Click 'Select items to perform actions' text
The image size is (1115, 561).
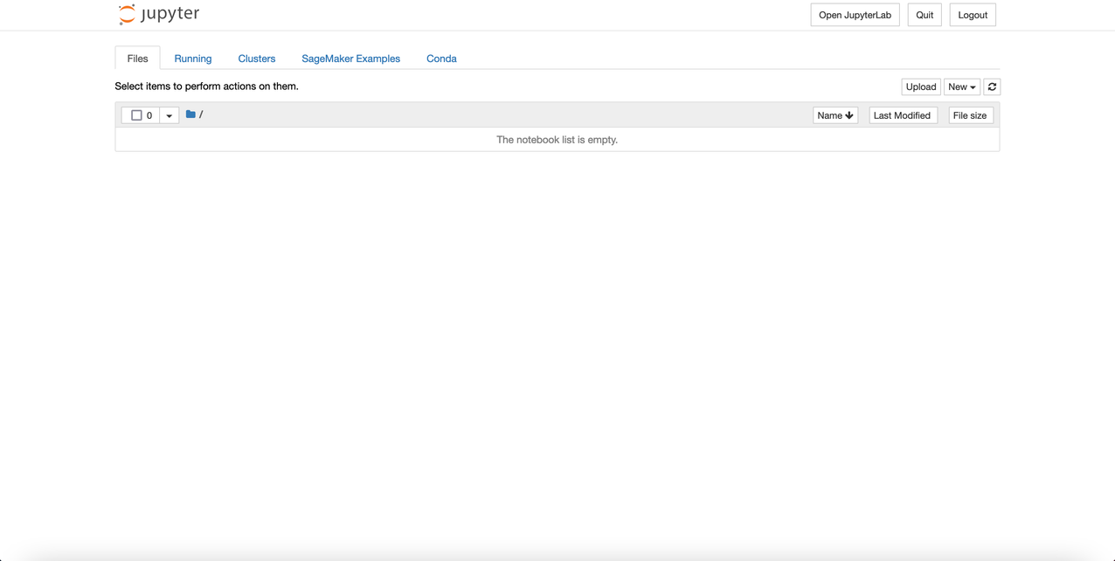pos(207,87)
